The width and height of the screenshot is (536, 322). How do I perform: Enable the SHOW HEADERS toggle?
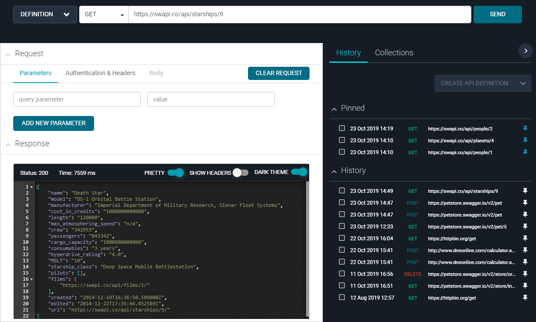click(x=241, y=173)
